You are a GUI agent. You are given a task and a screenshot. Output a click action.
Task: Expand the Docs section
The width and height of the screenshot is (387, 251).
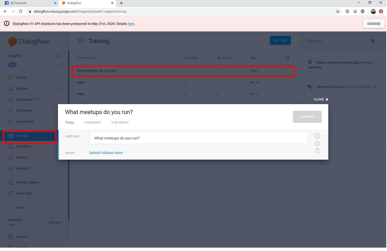click(11, 207)
